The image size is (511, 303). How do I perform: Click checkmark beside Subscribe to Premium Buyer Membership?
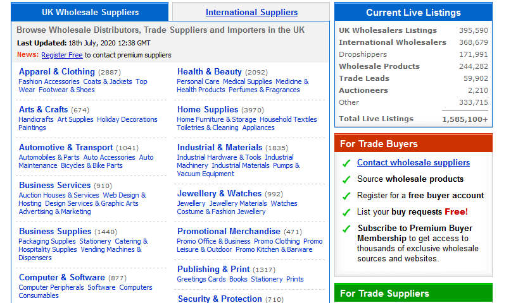coord(346,229)
